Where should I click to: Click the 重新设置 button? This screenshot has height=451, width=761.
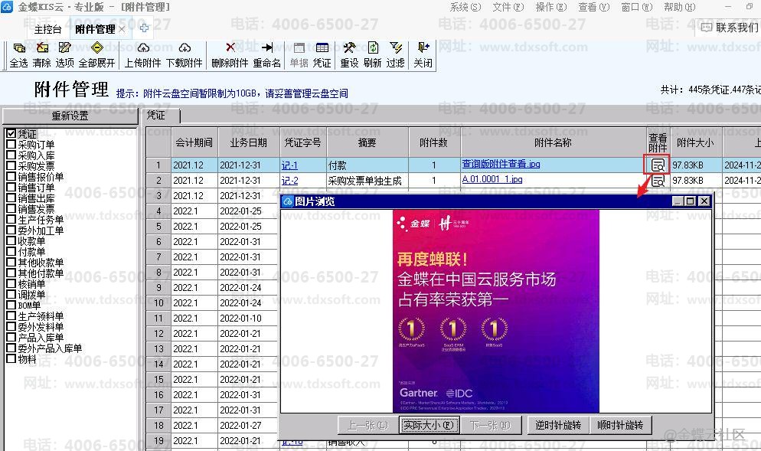(x=70, y=116)
